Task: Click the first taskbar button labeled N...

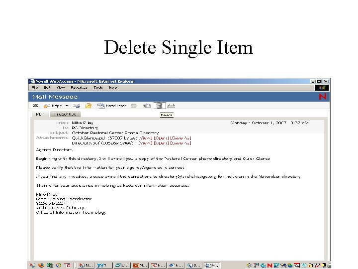Action: (x=86, y=266)
